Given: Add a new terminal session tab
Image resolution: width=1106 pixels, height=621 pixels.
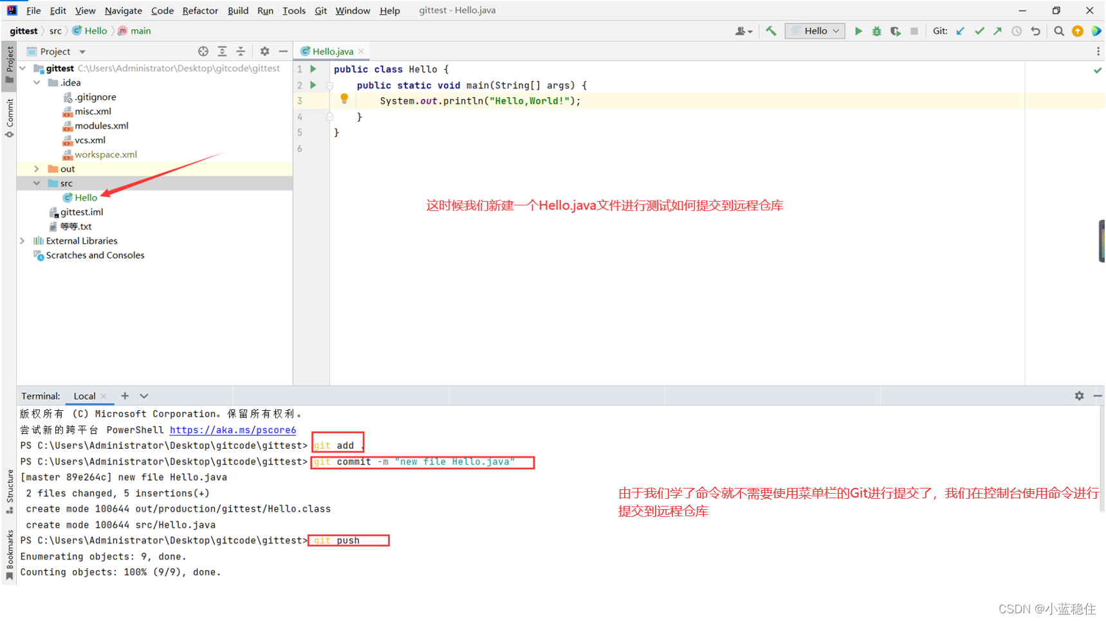Looking at the screenshot, I should [125, 396].
